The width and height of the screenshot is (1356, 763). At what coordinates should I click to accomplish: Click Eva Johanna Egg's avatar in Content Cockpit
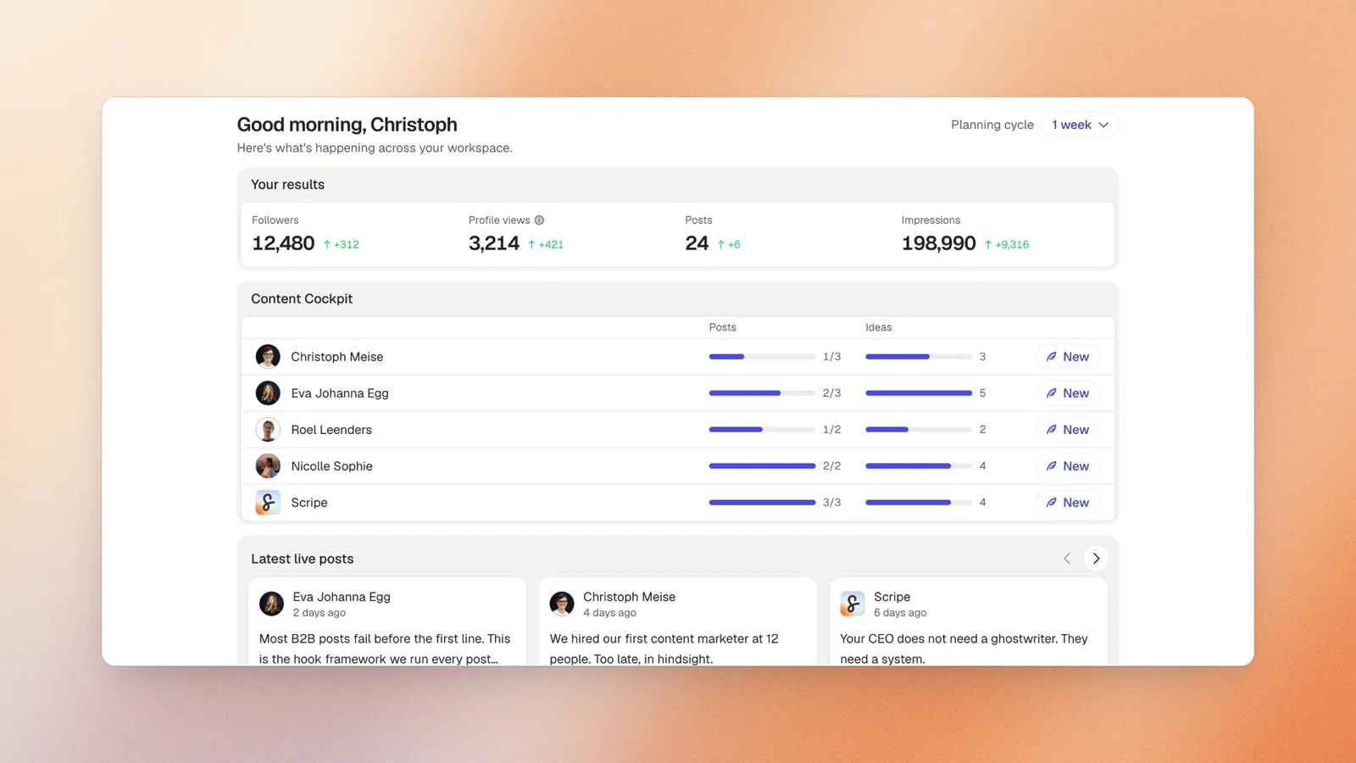point(268,393)
